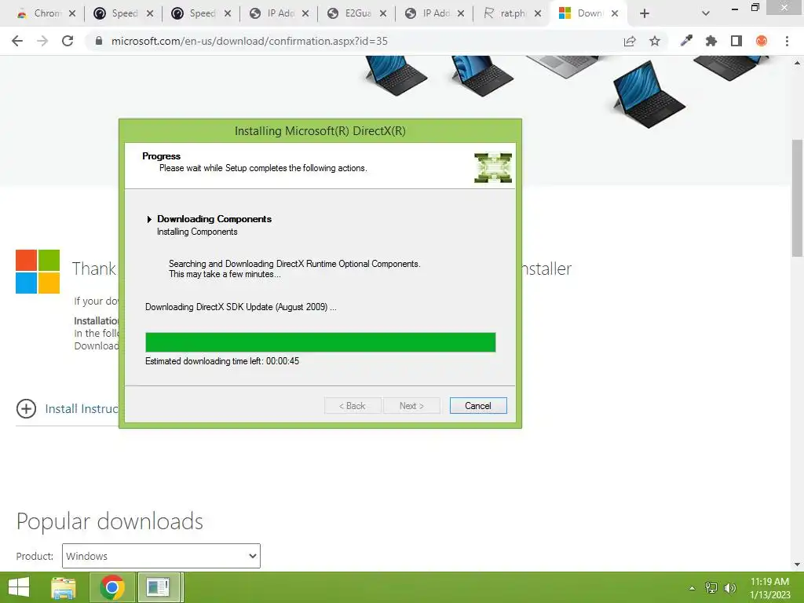Viewport: 804px width, 603px height.
Task: Go back to the previous page
Action: click(17, 41)
